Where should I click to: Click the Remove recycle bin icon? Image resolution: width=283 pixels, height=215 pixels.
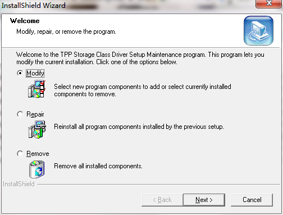coord(37,169)
